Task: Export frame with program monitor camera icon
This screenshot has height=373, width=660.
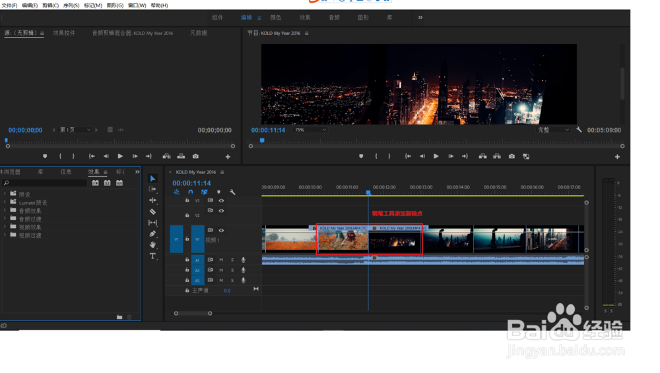Action: (x=511, y=157)
